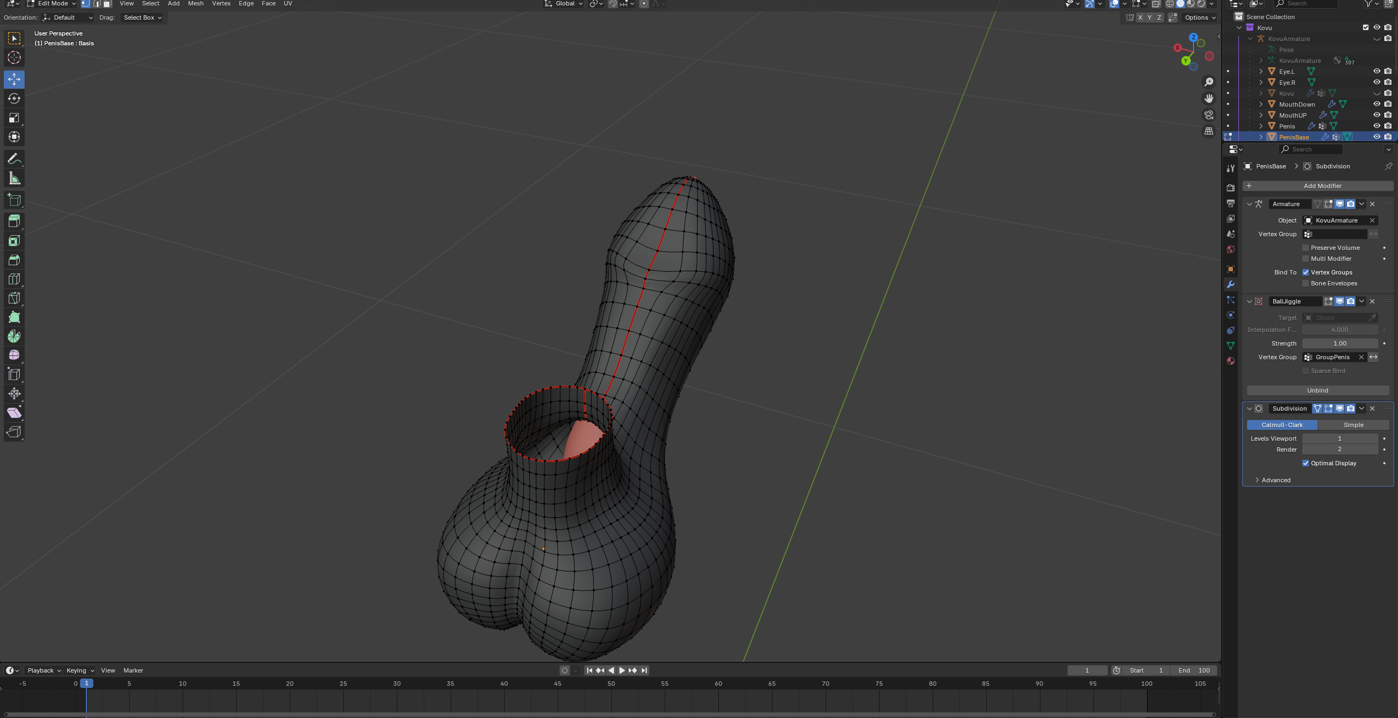Choose the Measure tool
This screenshot has height=718, width=1398.
point(14,178)
